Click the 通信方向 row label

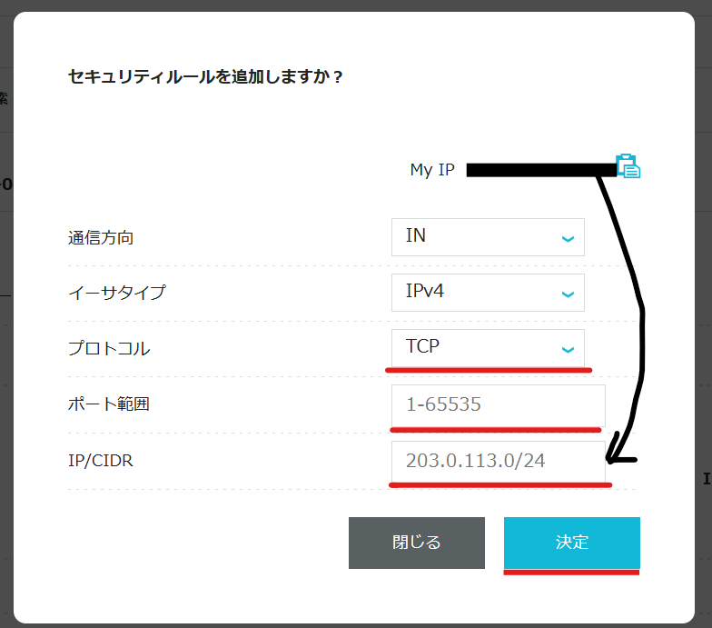tap(101, 238)
